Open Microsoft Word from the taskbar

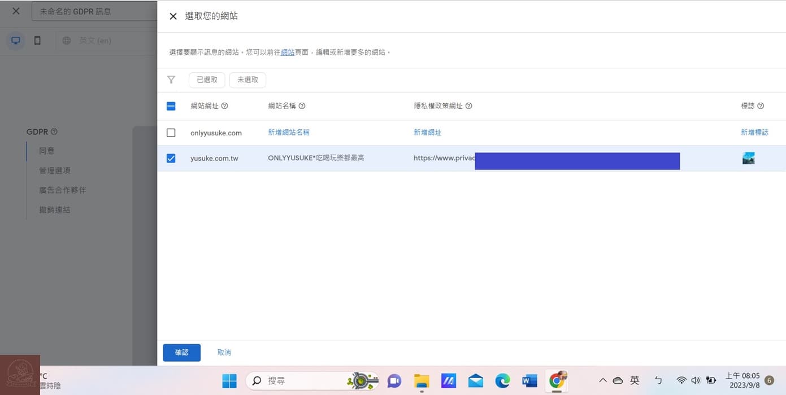(x=529, y=380)
